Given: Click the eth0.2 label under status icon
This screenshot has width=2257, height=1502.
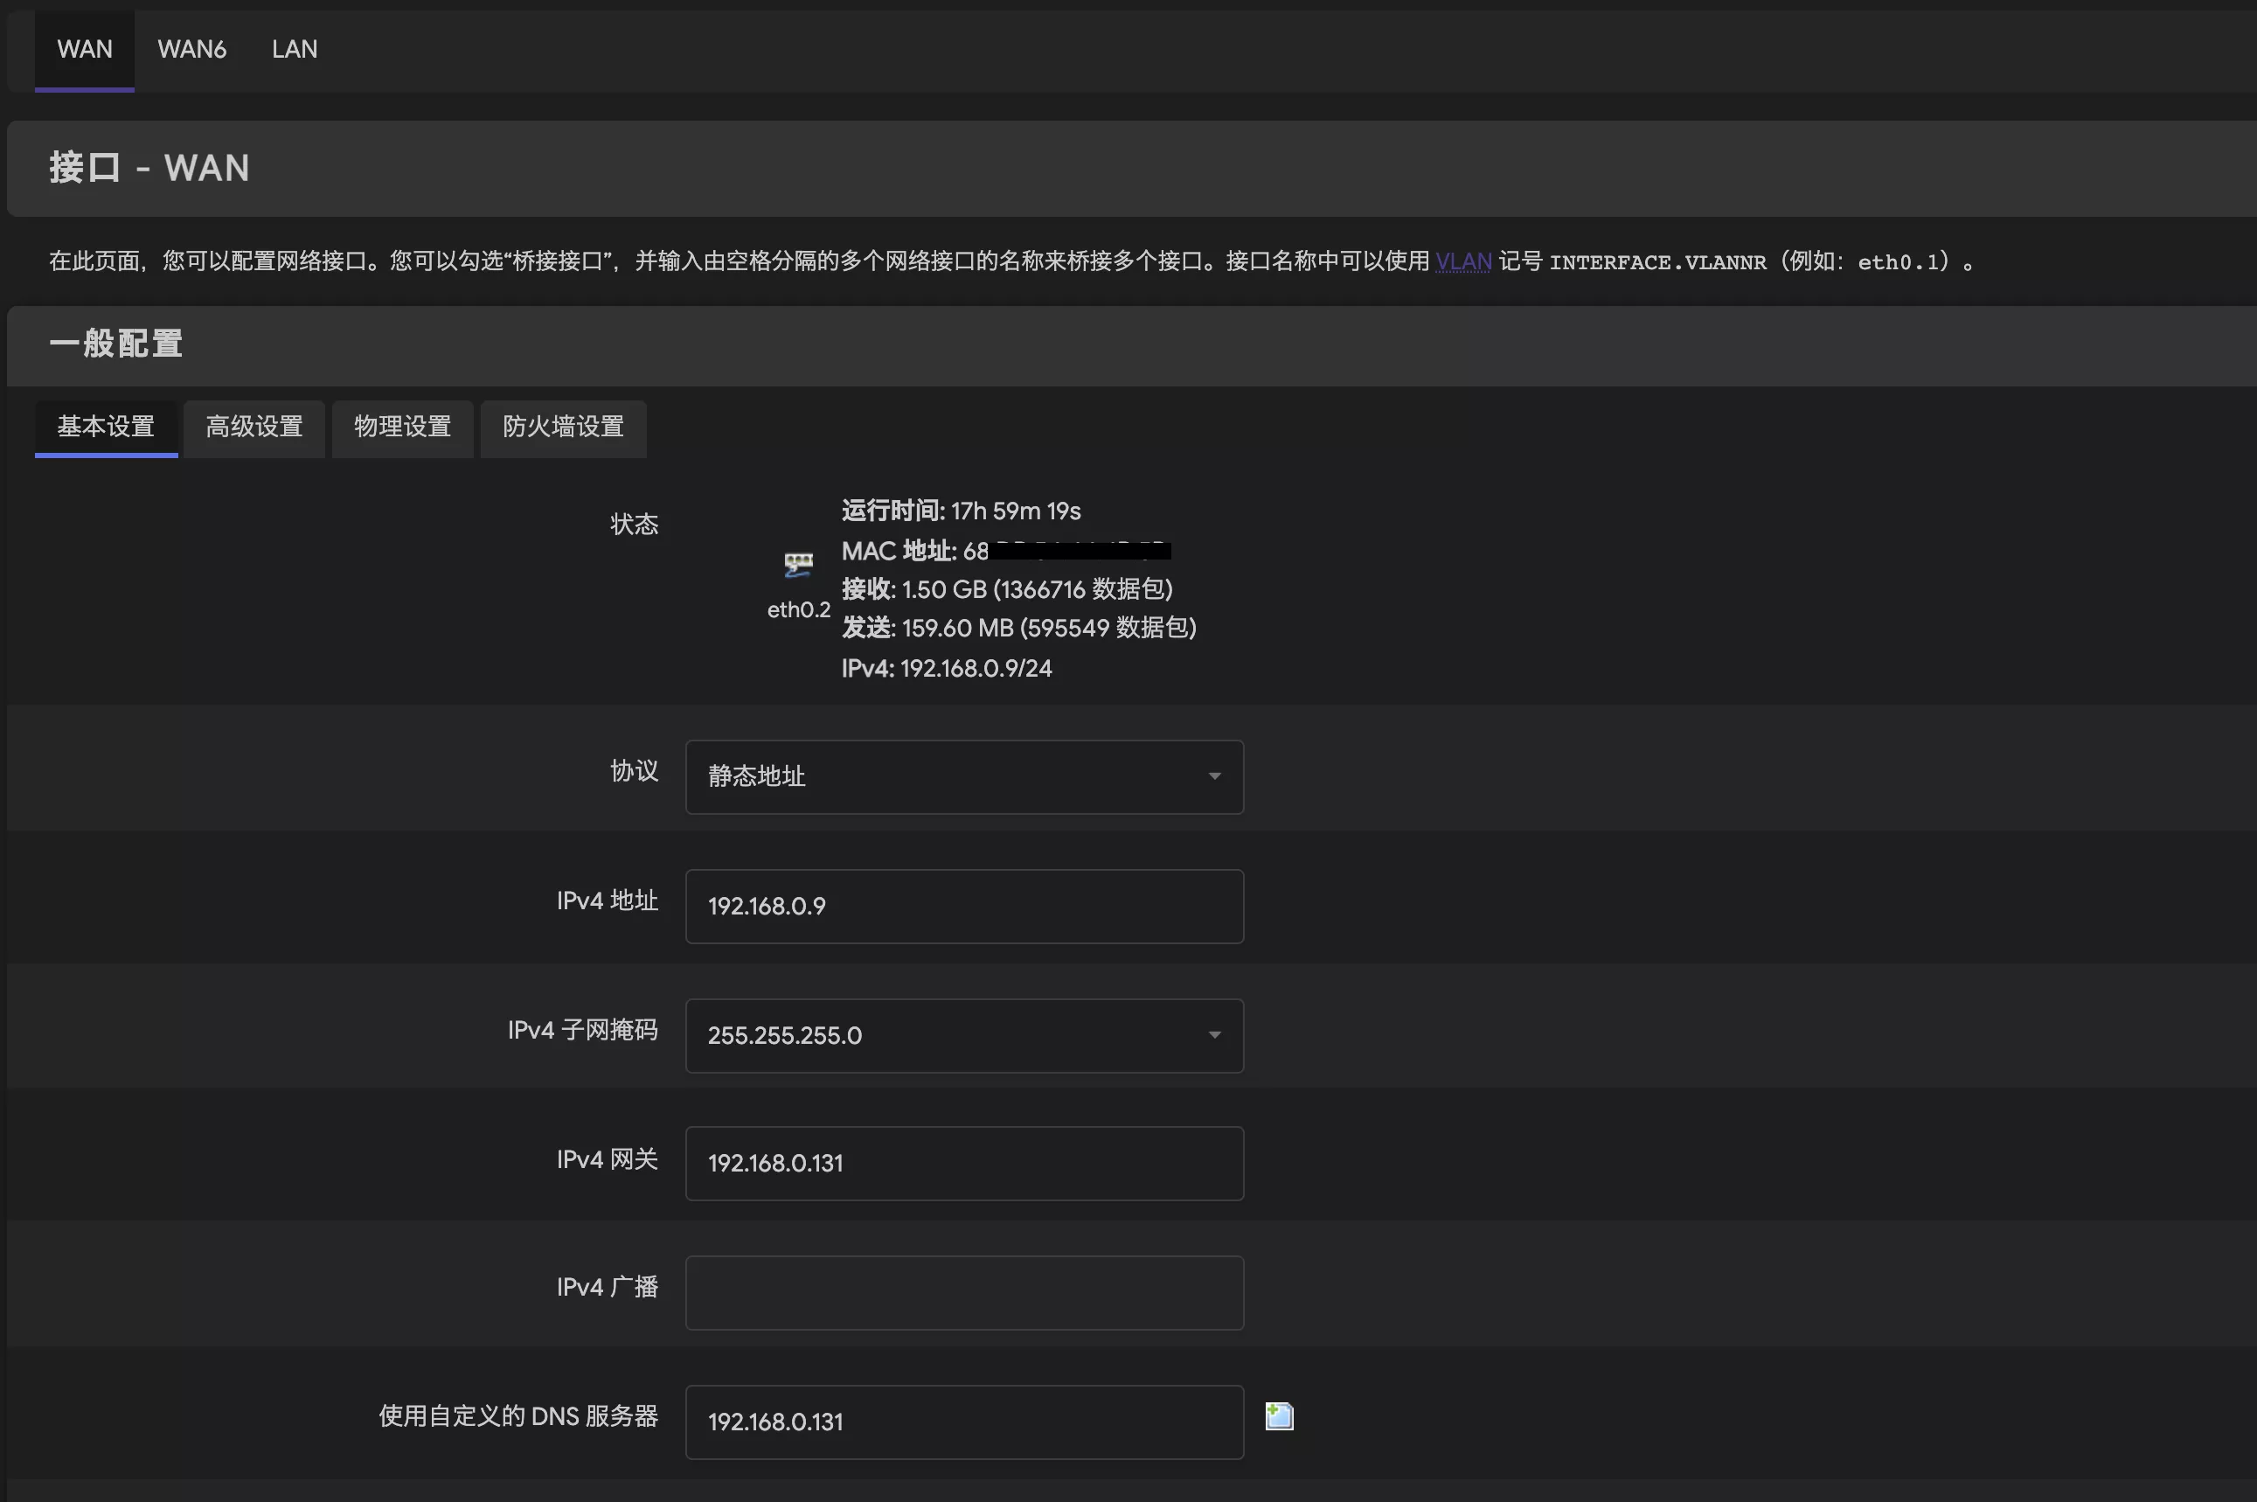Looking at the screenshot, I should click(798, 609).
